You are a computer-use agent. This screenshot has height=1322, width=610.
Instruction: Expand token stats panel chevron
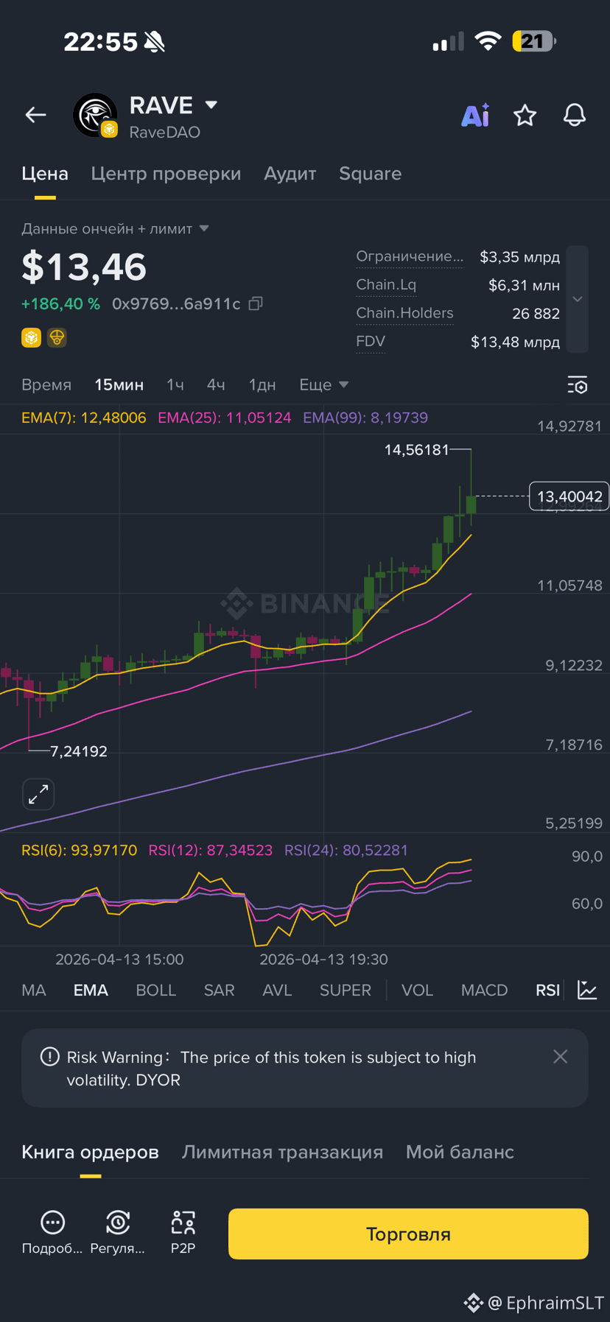tap(578, 299)
